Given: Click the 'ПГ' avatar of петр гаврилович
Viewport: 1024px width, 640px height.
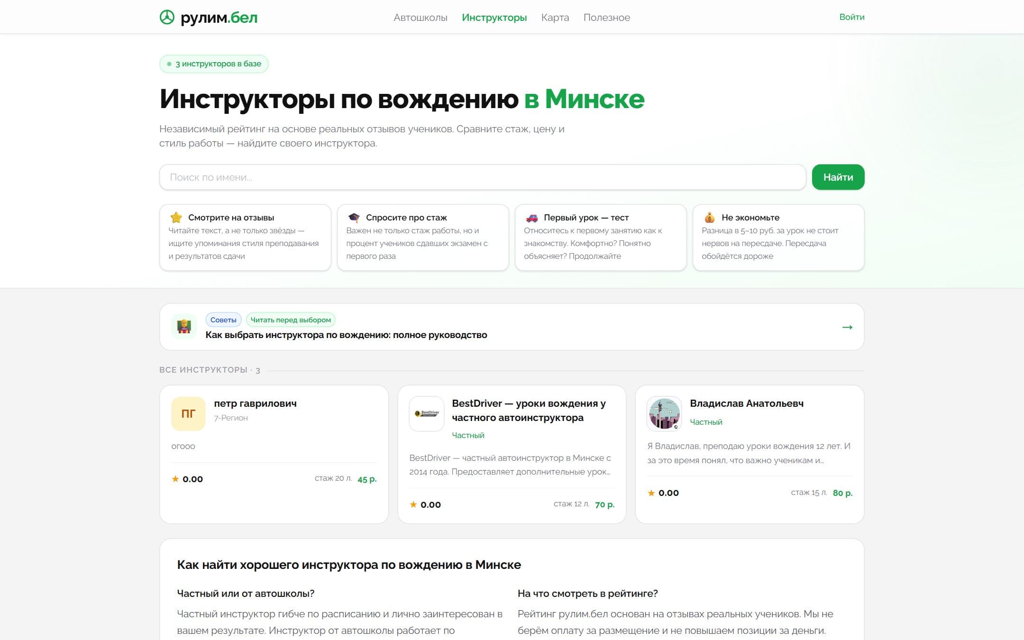Looking at the screenshot, I should 188,414.
